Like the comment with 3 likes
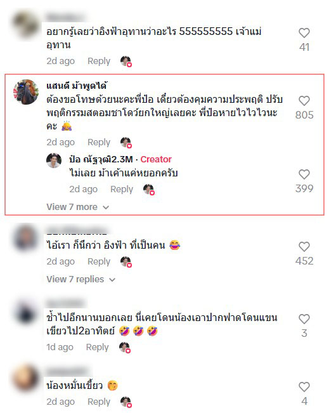Viewport: 329px width, 413px height. click(x=304, y=319)
